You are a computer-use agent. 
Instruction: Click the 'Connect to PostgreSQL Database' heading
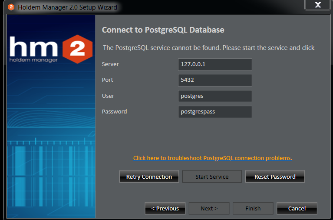(x=163, y=30)
